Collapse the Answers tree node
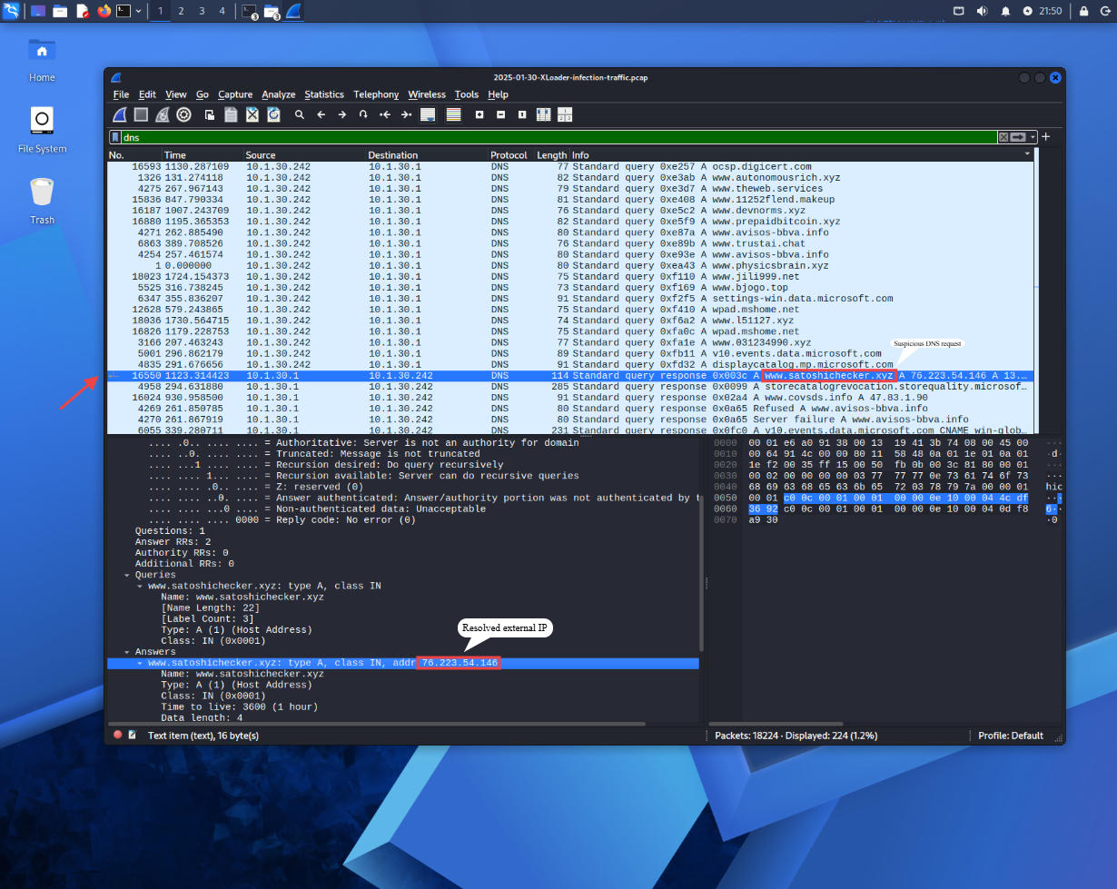 pyautogui.click(x=127, y=652)
